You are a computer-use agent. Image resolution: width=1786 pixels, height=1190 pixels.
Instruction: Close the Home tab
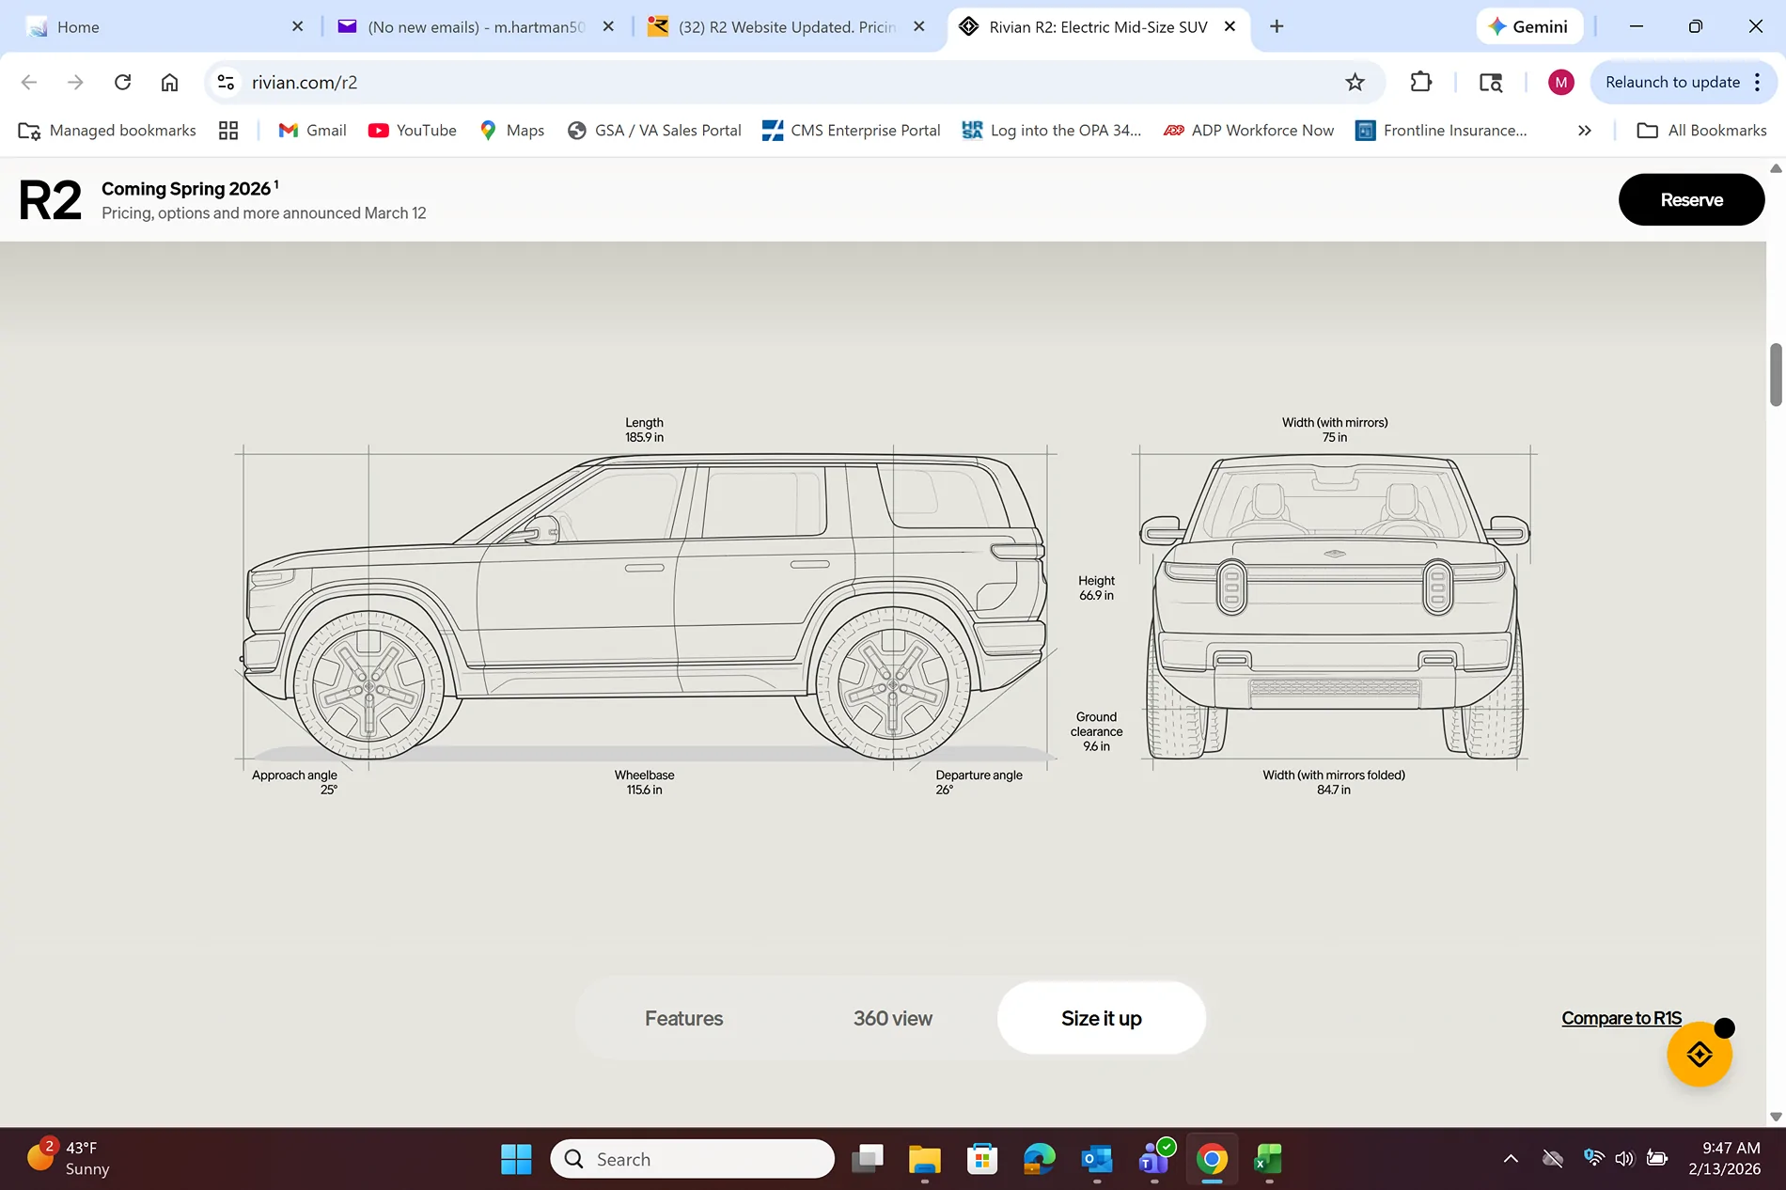pos(298,26)
